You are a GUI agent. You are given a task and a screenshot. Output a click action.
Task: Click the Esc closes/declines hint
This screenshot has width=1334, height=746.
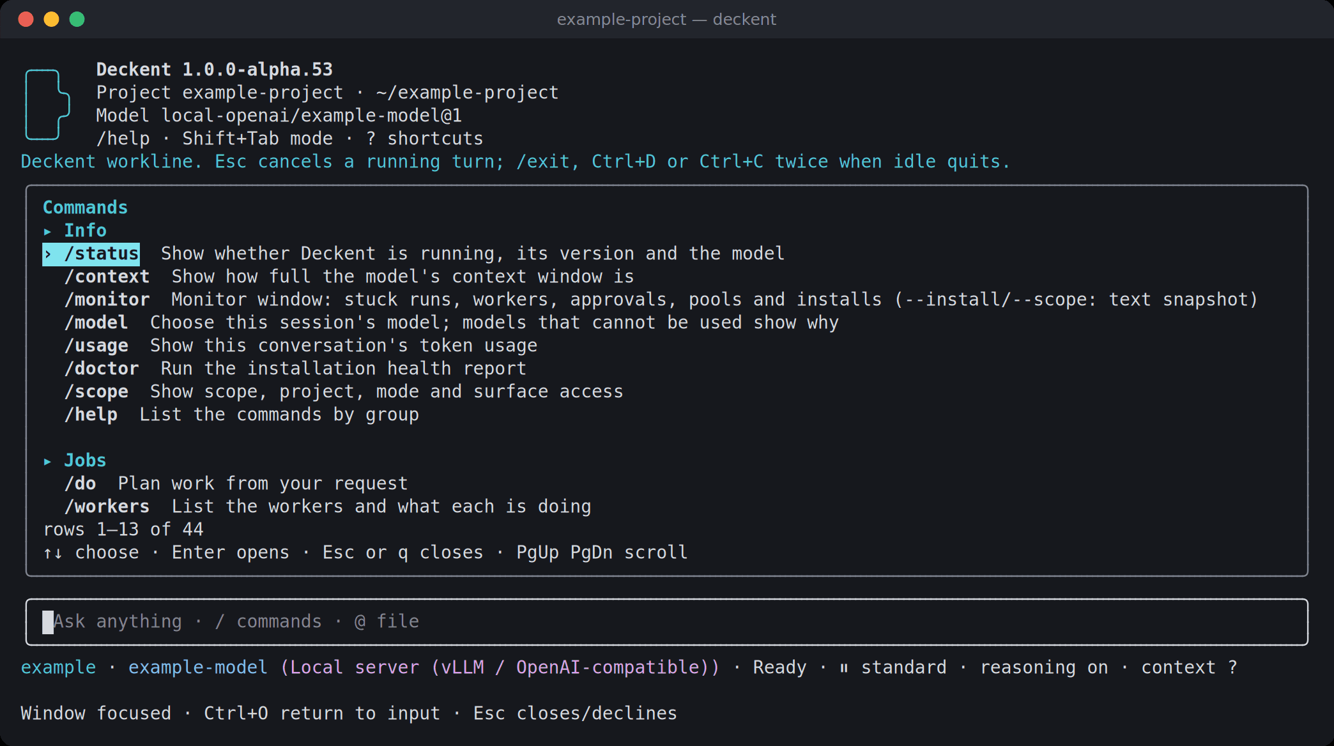575,713
